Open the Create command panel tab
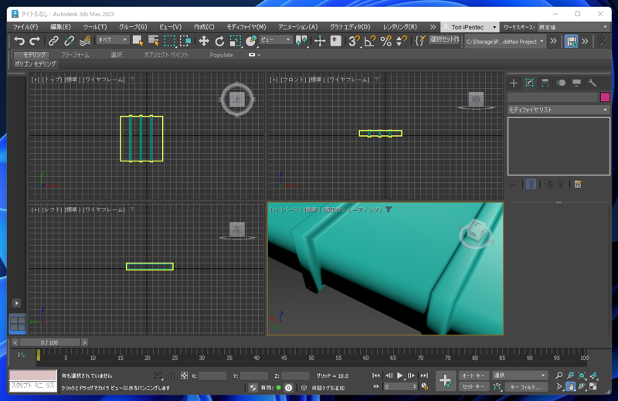 [514, 83]
